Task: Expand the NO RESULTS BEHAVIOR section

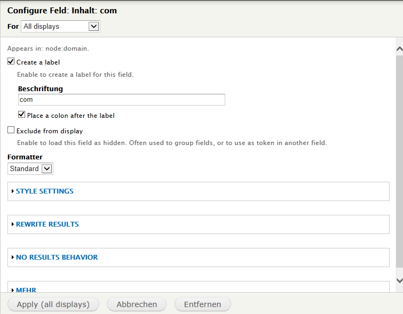Action: pos(57,257)
